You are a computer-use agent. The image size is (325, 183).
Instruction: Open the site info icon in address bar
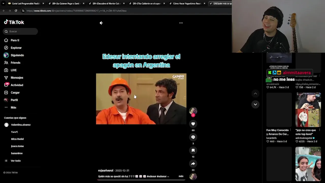[x=23, y=11]
